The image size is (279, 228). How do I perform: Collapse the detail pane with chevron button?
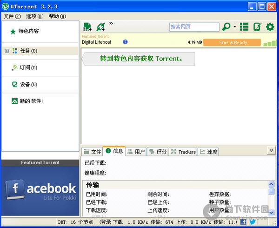272,150
